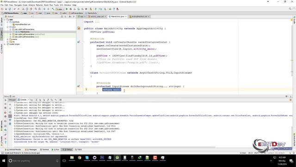Click the Chrome icon in taskbar
Viewport: 296px width, 167px height.
[80, 158]
